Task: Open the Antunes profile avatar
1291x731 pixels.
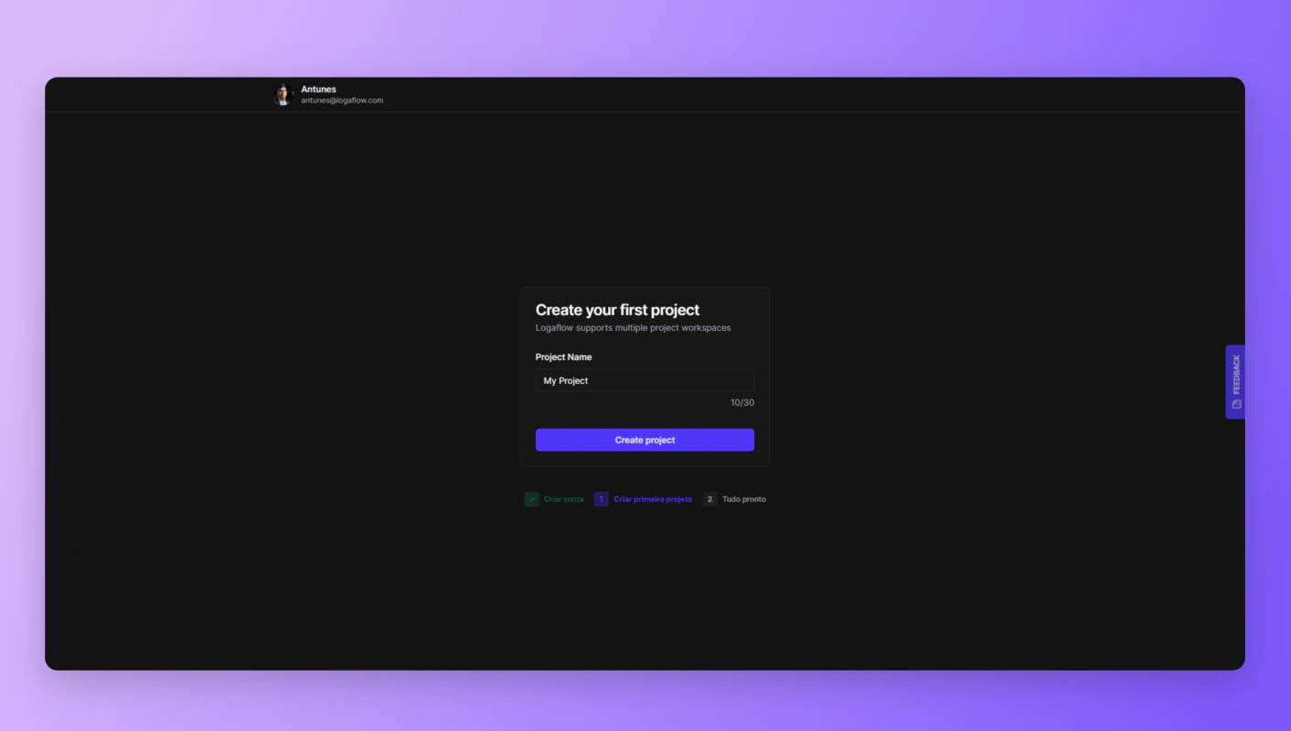Action: click(x=283, y=94)
